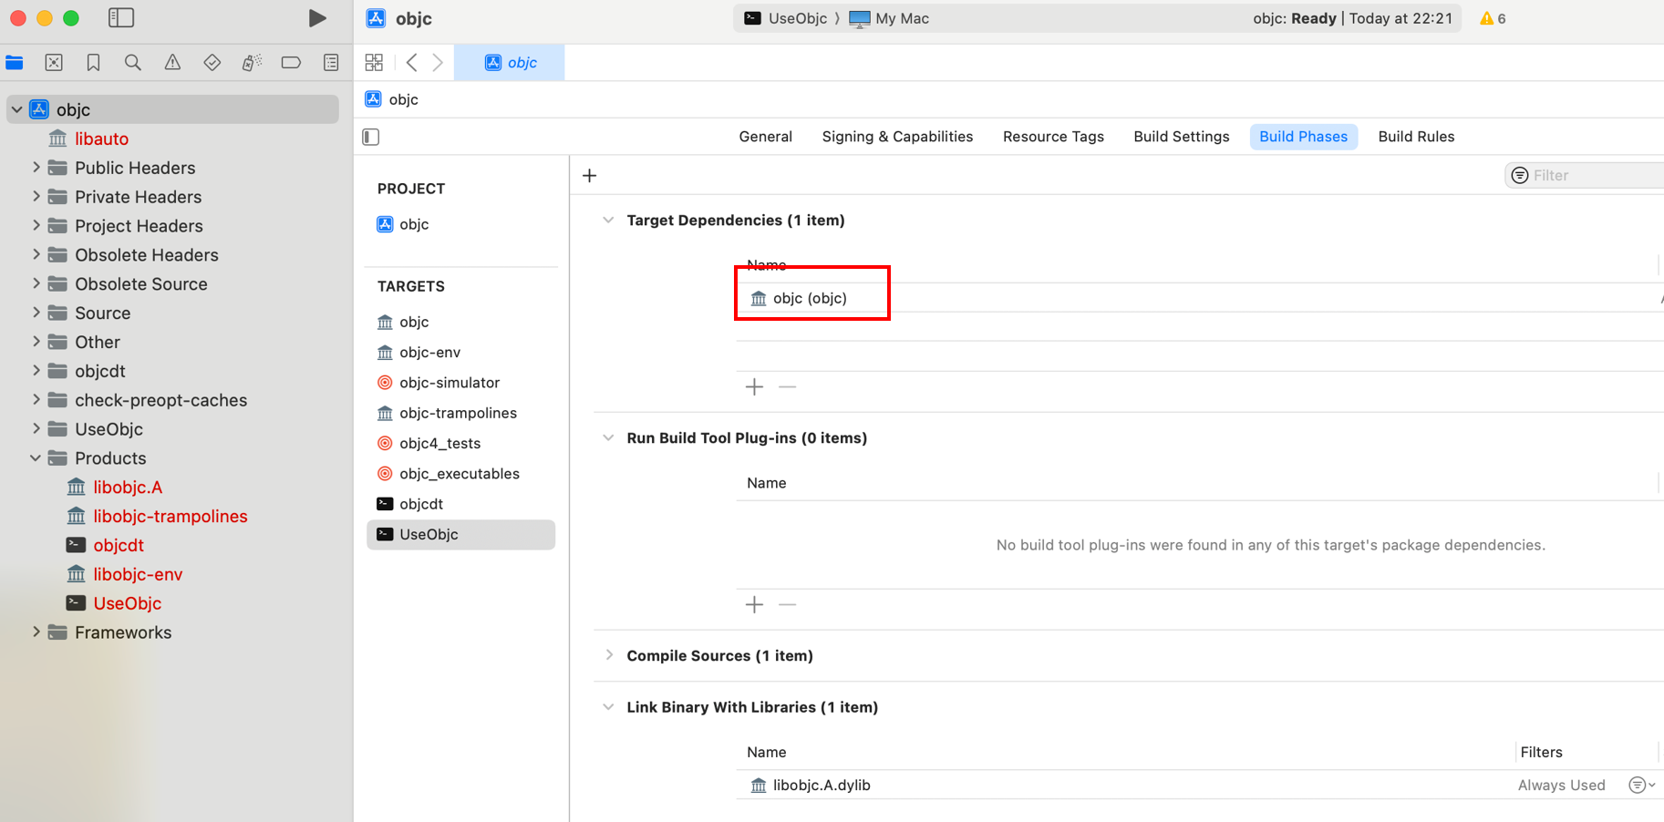Open the Report navigator icon
The image size is (1664, 822).
331,63
